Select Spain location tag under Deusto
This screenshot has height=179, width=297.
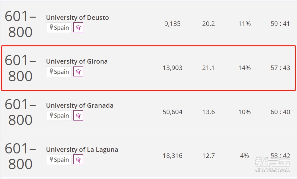59,27
